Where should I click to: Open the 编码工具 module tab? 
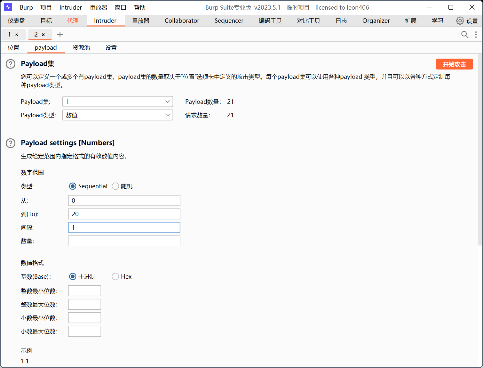coord(270,20)
